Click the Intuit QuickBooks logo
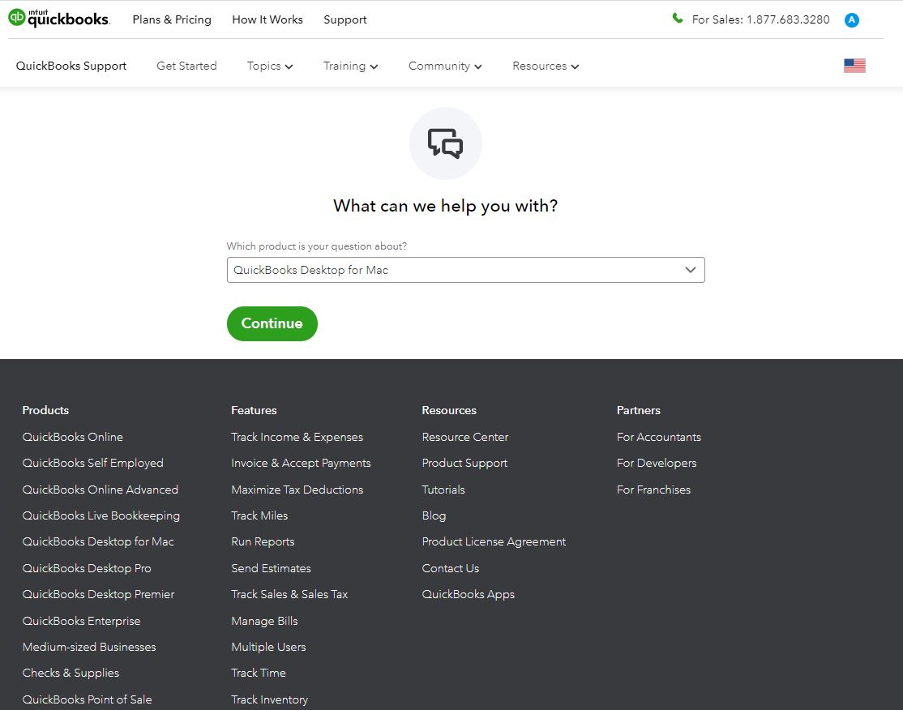The width and height of the screenshot is (903, 710). [58, 19]
